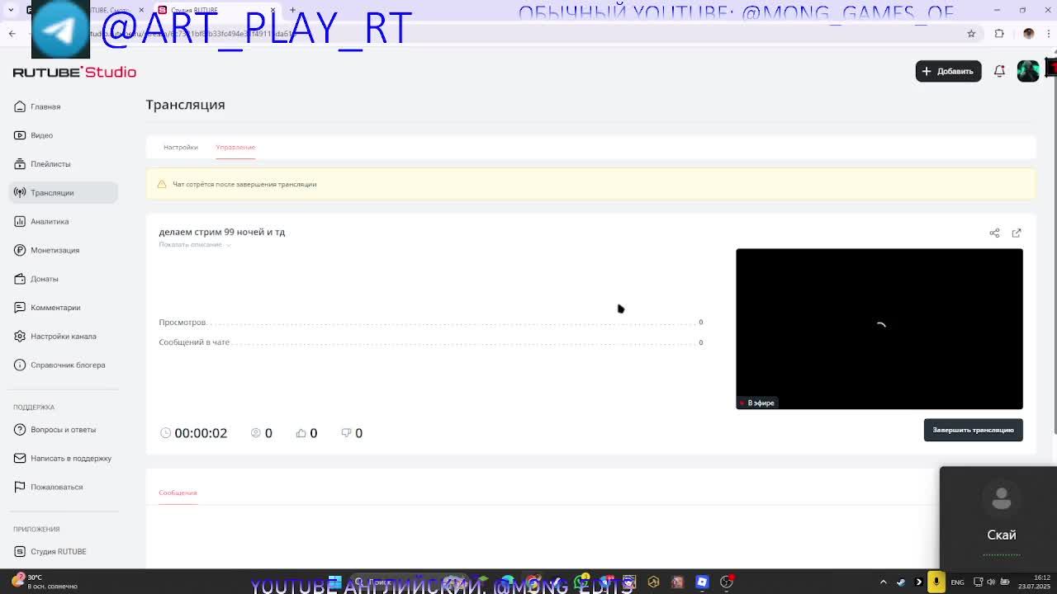
Task: Open the channel avatar menu
Action: click(1028, 71)
